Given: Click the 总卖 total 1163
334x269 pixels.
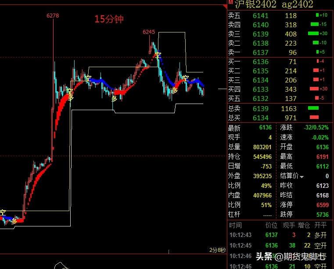Looking at the screenshot, I should pyautogui.click(x=289, y=109).
